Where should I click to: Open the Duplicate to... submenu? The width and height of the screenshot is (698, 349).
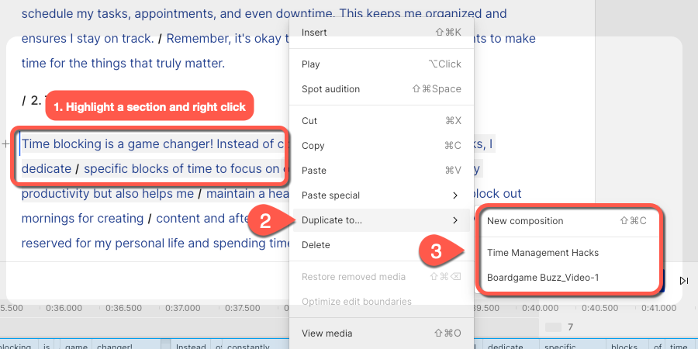click(x=381, y=220)
